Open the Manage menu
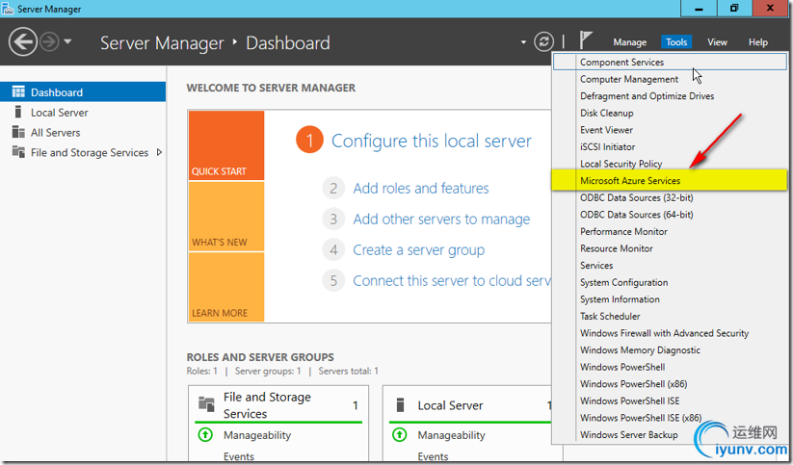 (x=629, y=42)
